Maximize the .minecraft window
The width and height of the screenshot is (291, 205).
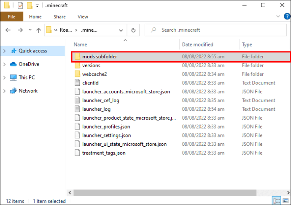[x=263, y=5]
